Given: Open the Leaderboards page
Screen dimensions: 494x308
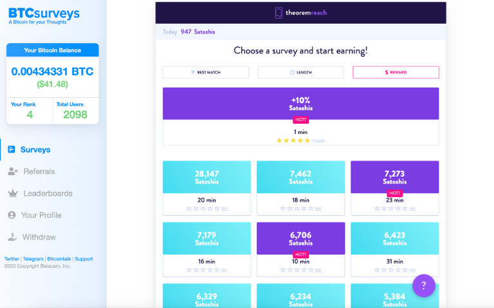Looking at the screenshot, I should tap(48, 193).
